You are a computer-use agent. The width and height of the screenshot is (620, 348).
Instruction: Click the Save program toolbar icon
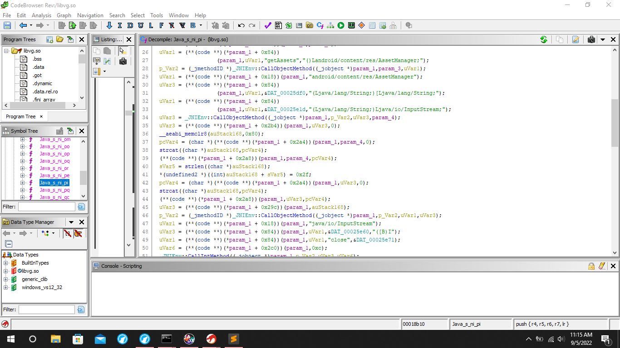pos(7,26)
